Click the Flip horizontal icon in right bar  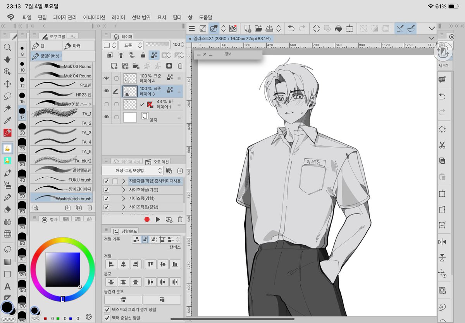pyautogui.click(x=442, y=242)
